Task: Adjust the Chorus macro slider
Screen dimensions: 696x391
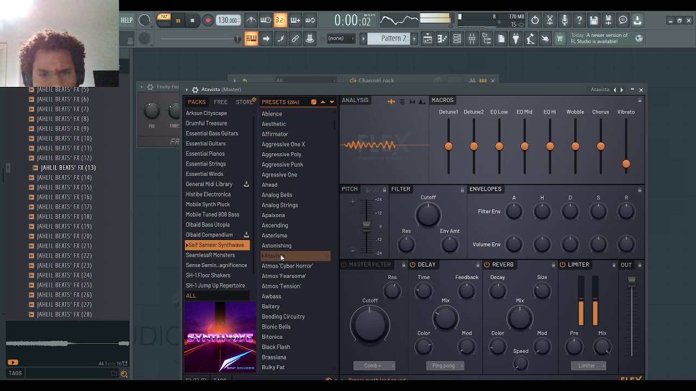Action: pos(601,146)
